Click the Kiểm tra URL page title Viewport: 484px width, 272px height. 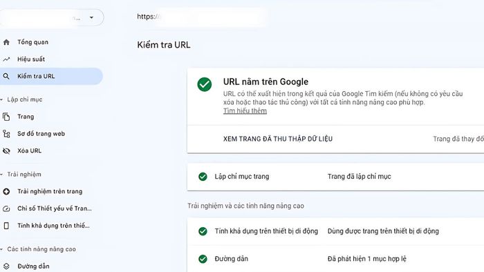[x=164, y=45]
